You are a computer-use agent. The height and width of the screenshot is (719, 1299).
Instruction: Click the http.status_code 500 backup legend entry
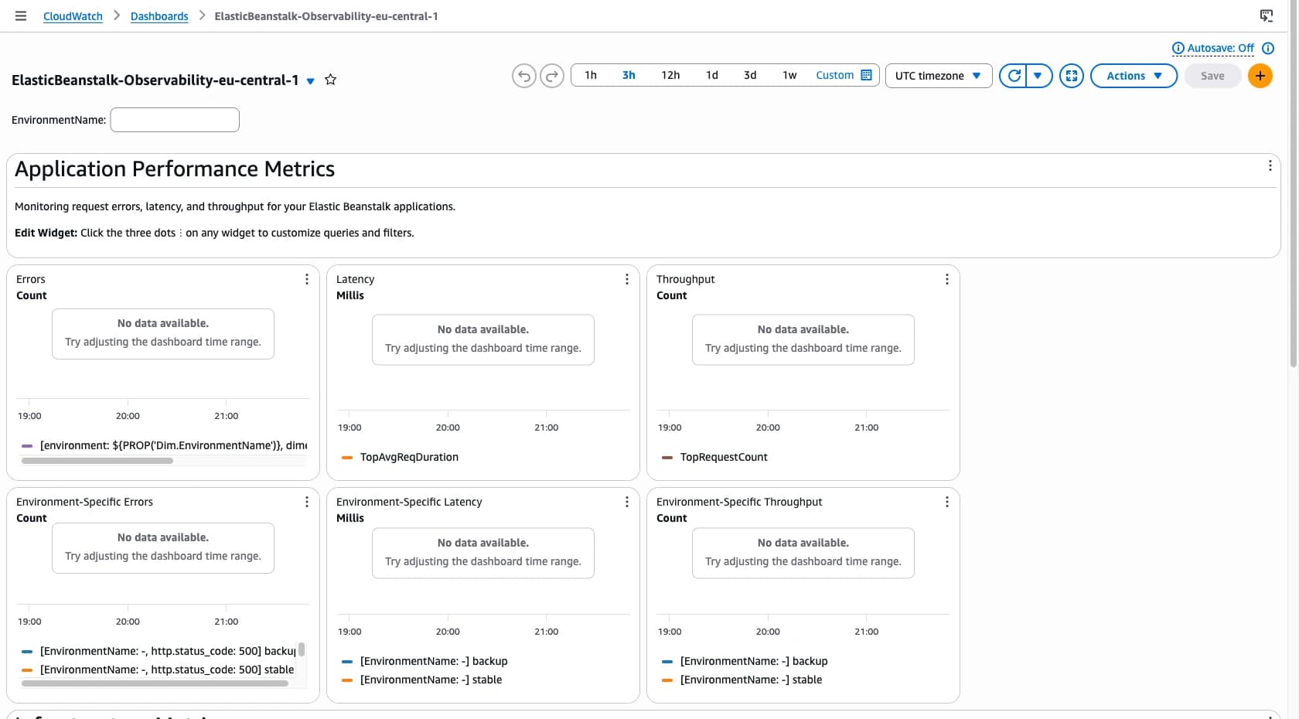168,651
